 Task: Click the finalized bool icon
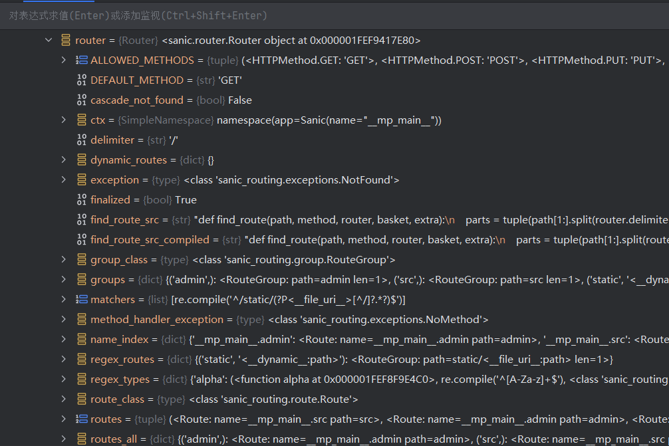tap(82, 200)
